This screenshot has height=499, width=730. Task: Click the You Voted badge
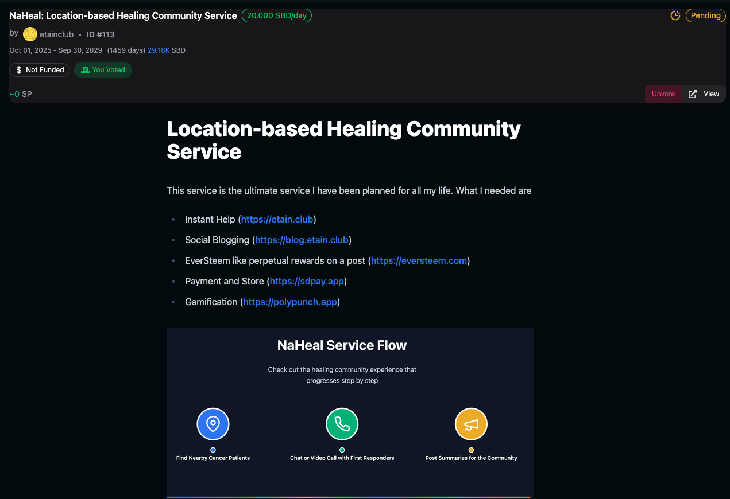pyautogui.click(x=103, y=70)
